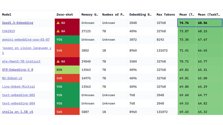Click the warning icon in CHAIN19 row

(x=58, y=31)
